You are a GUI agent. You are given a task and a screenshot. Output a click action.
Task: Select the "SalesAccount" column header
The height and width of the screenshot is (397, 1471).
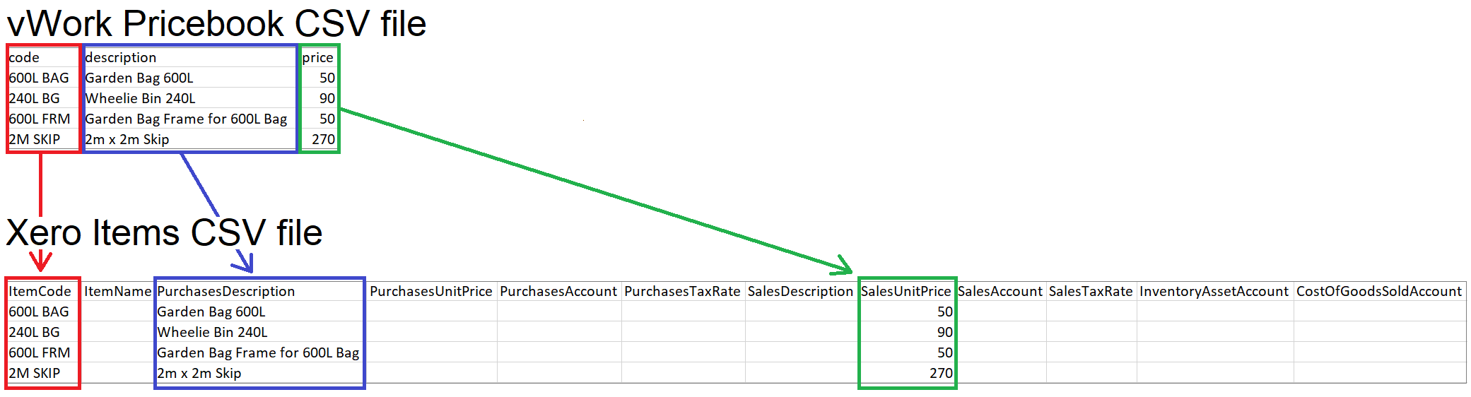(1000, 291)
